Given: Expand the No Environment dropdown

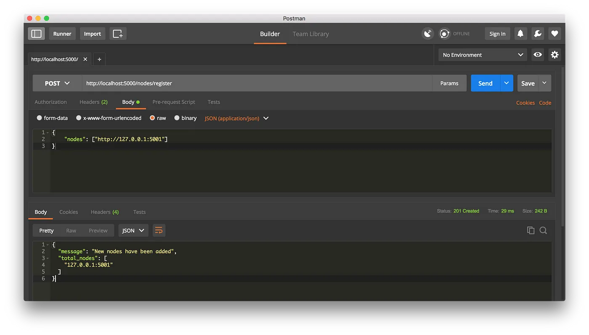Looking at the screenshot, I should point(483,55).
